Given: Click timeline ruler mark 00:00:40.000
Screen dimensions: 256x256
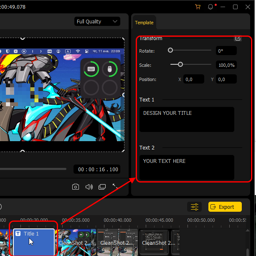Looking at the screenshot, I should point(117,220).
